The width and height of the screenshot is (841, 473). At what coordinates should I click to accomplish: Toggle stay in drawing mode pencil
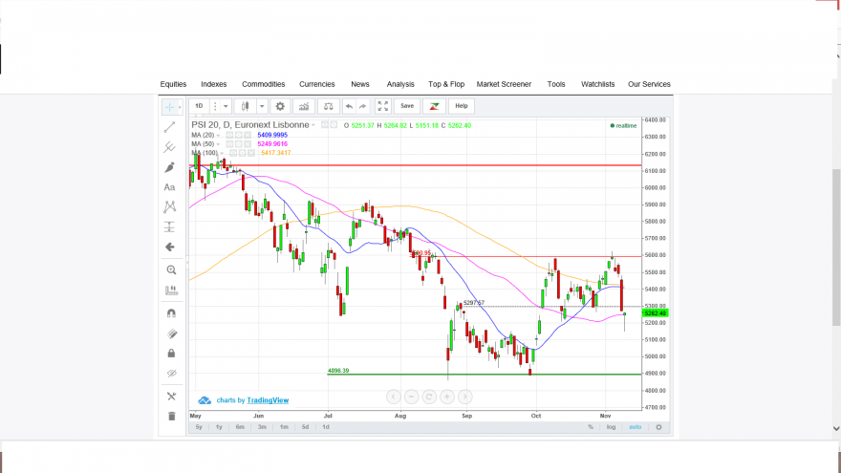171,333
